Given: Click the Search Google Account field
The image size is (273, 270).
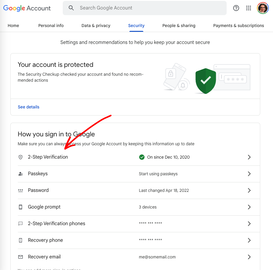Looking at the screenshot, I should click(149, 8).
